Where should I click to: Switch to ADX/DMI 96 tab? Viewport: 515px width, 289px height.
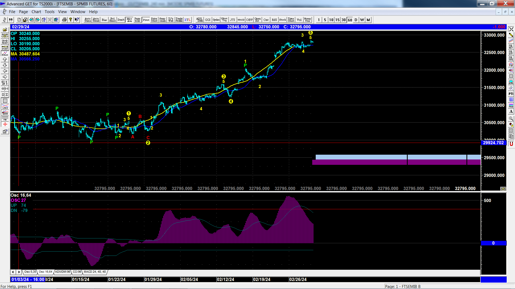(x=62, y=272)
